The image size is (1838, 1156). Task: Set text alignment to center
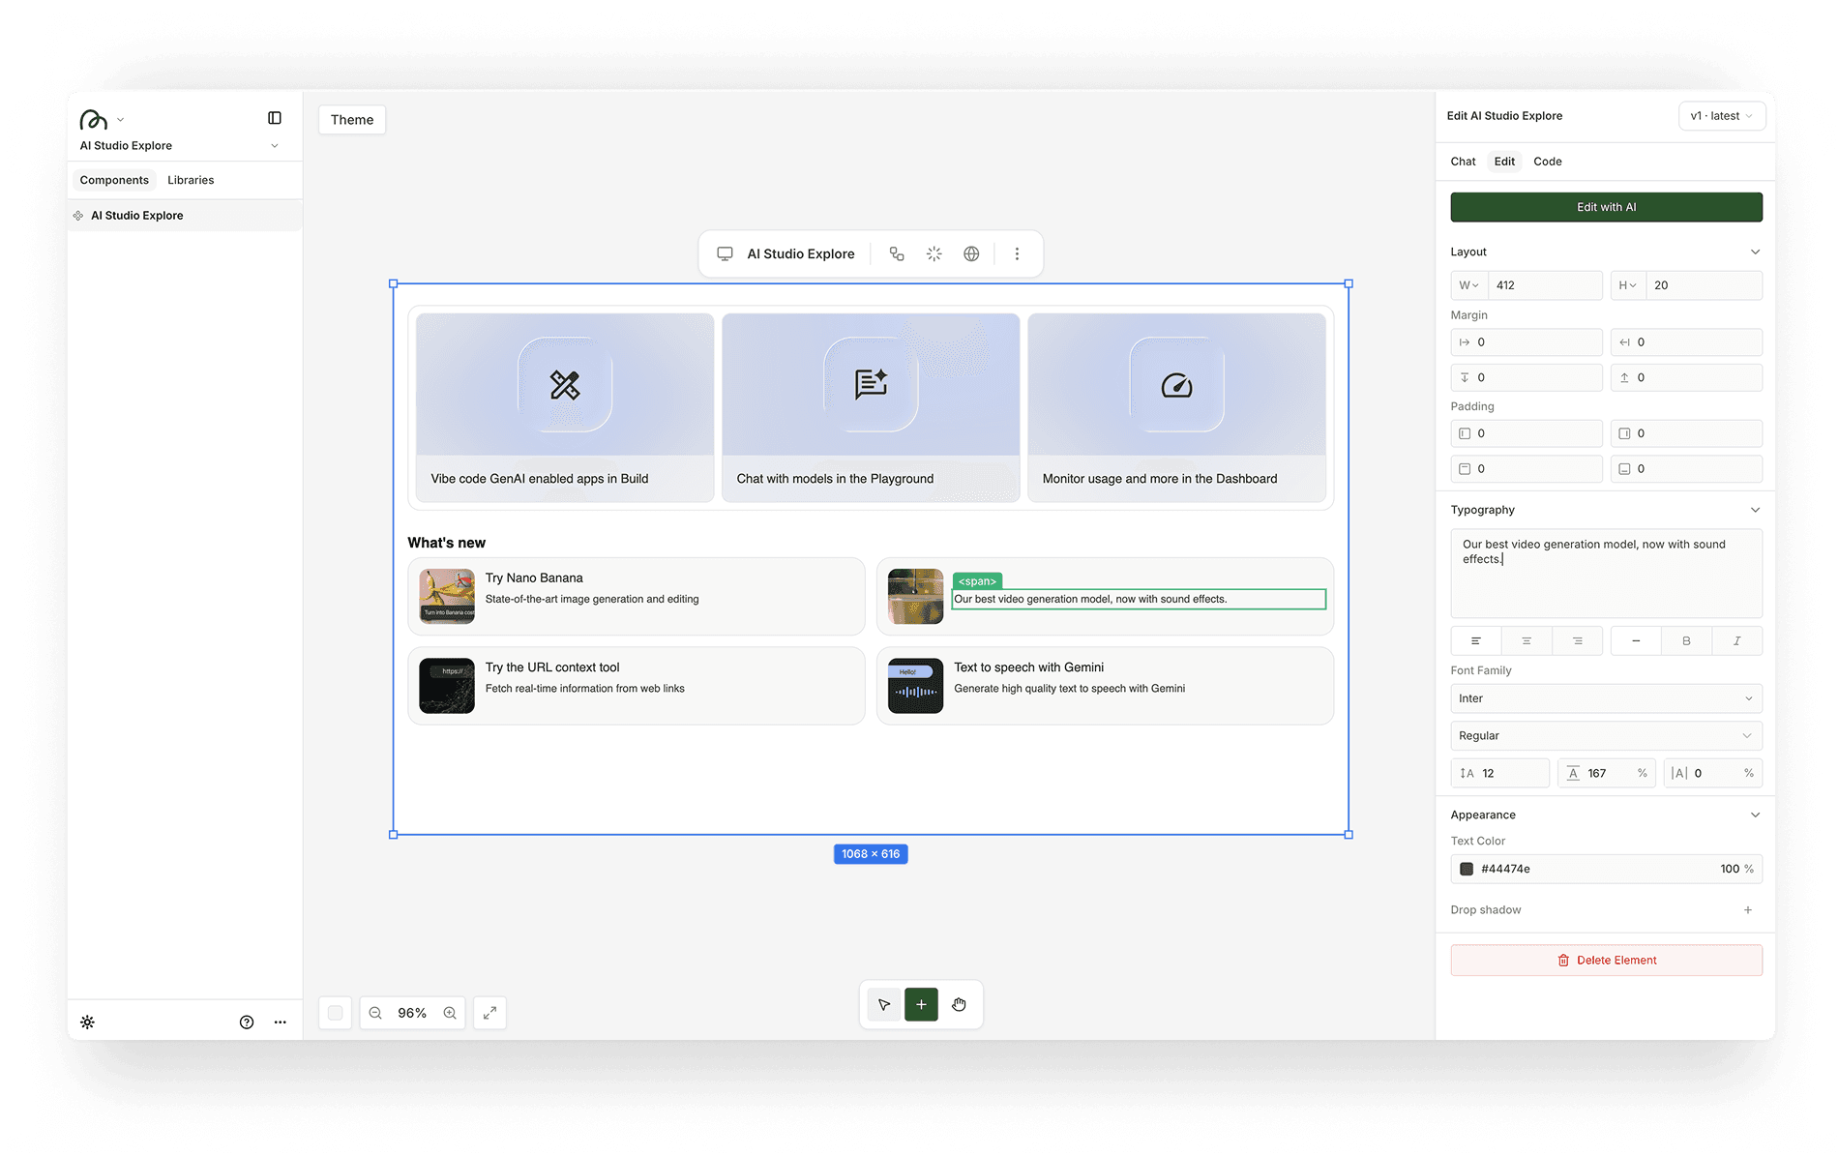tap(1527, 640)
